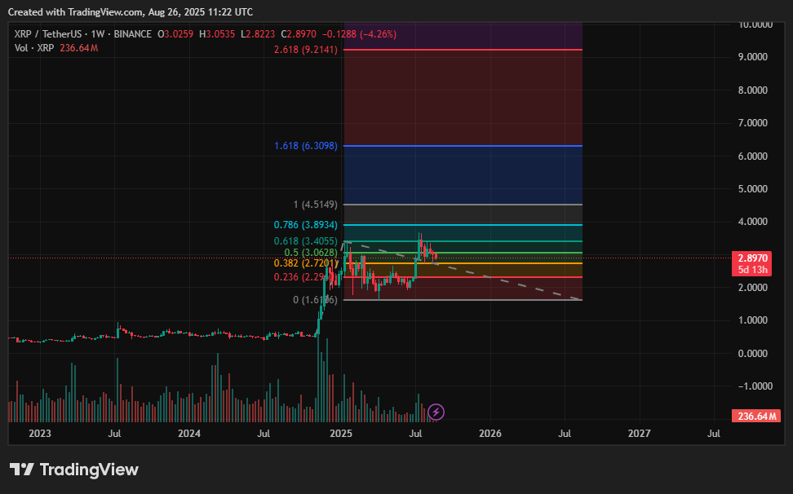Screen dimensions: 793x494
Task: Click the 0.786 (3.8934) teal level label
Action: (306, 223)
